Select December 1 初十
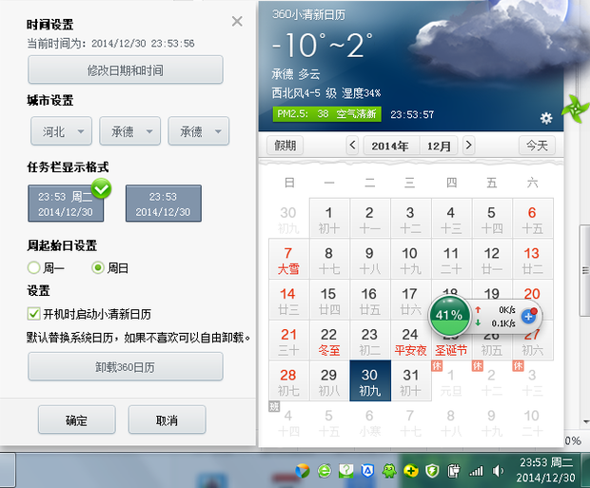The image size is (590, 488). coord(329,219)
